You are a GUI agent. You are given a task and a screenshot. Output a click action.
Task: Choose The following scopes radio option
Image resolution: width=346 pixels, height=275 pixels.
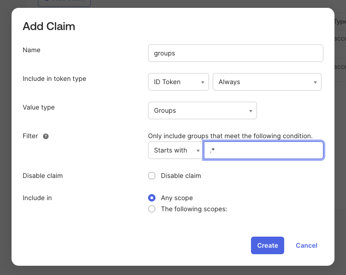pos(152,209)
